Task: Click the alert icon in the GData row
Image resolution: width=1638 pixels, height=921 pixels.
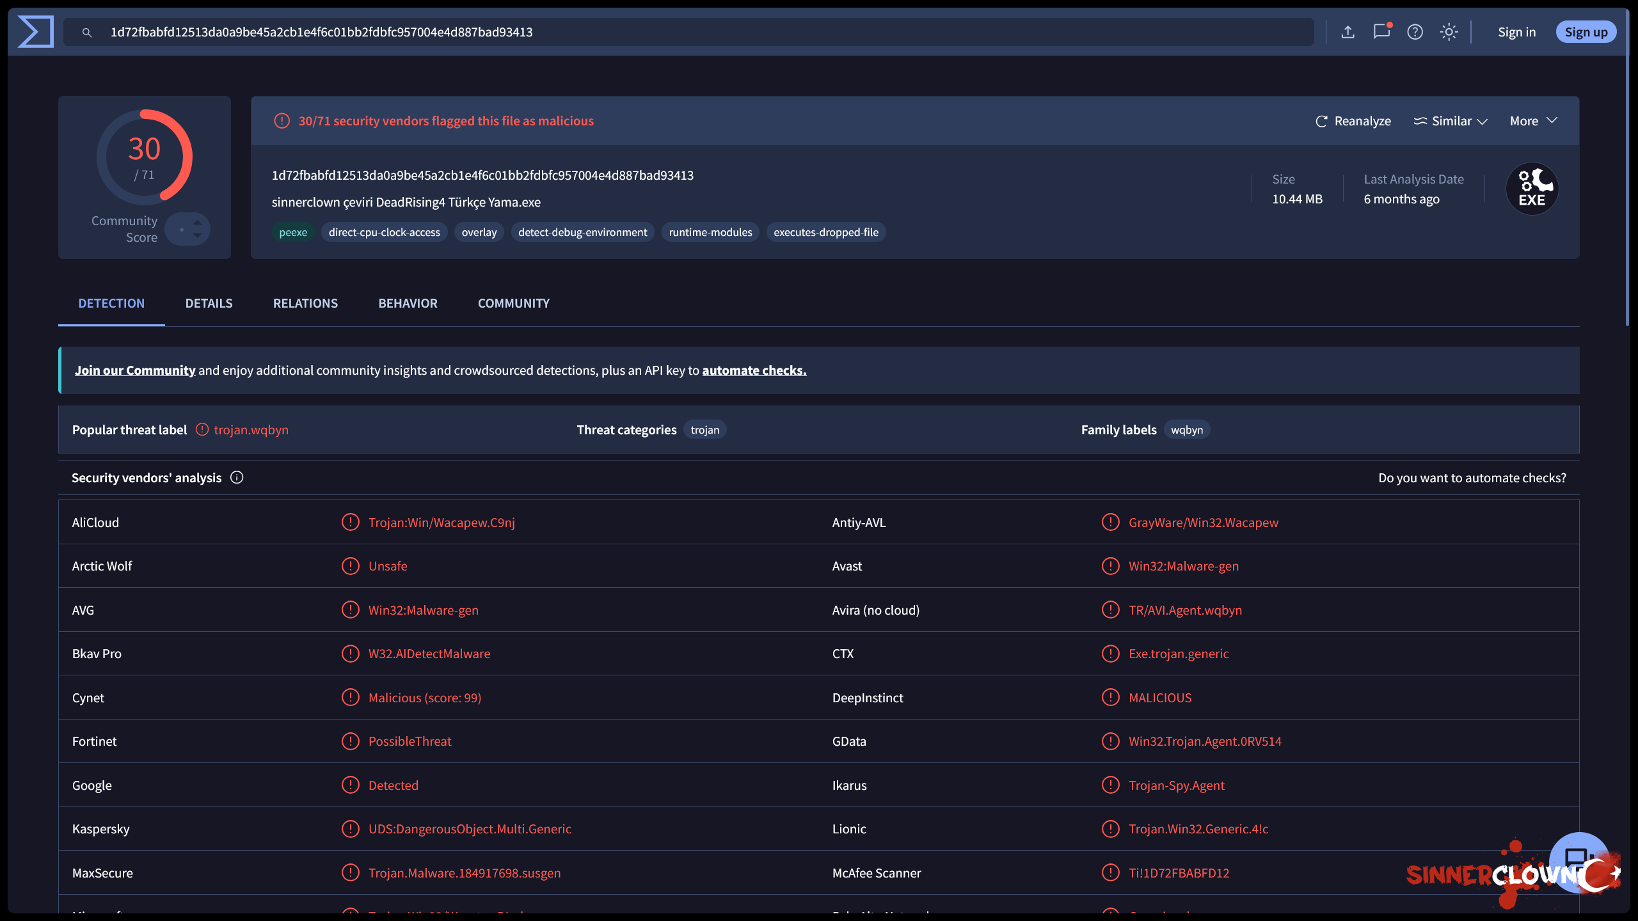Action: (1111, 741)
